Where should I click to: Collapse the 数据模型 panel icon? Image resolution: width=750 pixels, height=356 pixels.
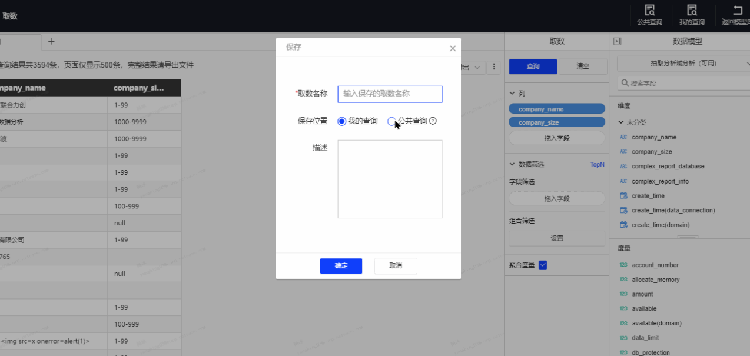(x=618, y=41)
